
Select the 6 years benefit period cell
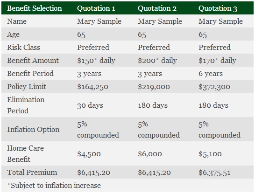coord(211,74)
